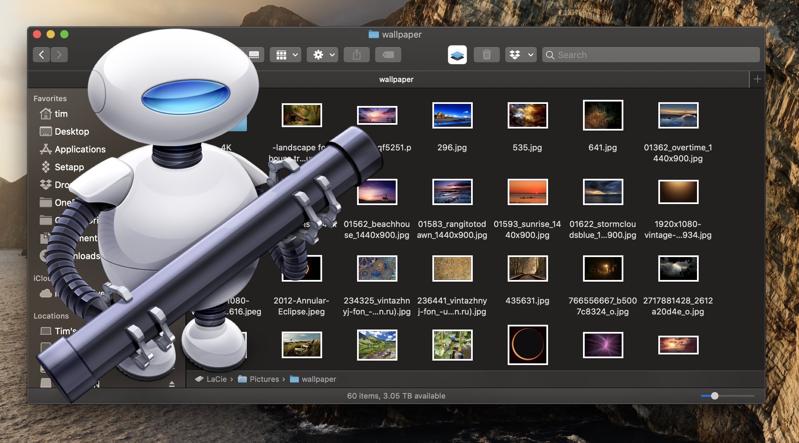Open Desktop in the sidebar
This screenshot has width=799, height=443.
click(72, 132)
